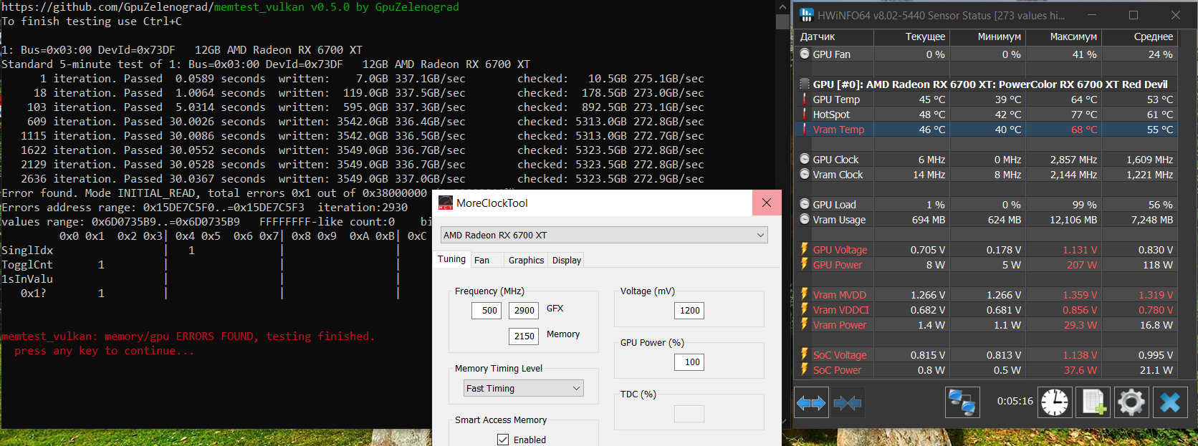Click the blue X icon in HWiNFO toolbar
The image size is (1198, 446).
tap(1170, 402)
